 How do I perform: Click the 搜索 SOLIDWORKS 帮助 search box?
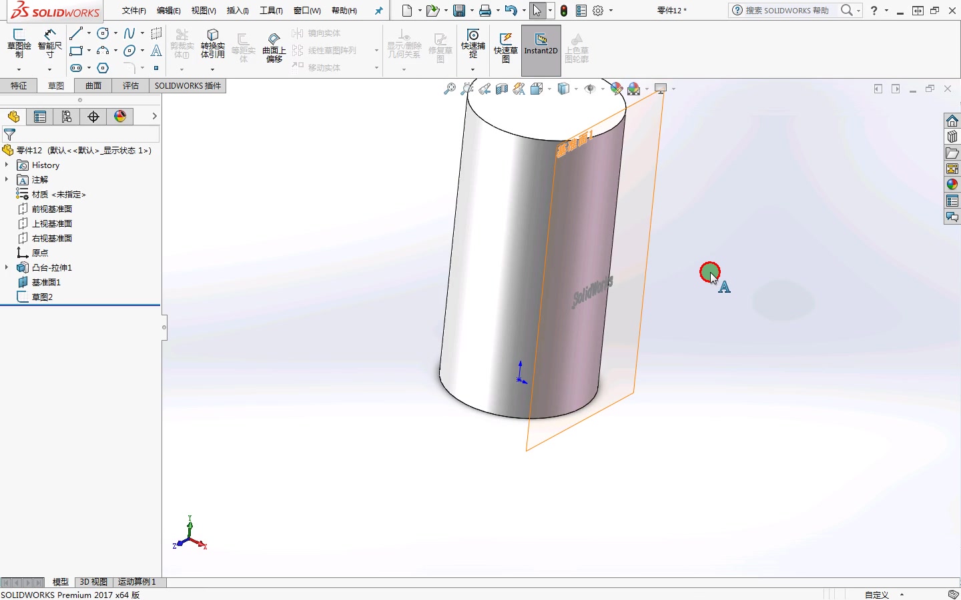[786, 11]
